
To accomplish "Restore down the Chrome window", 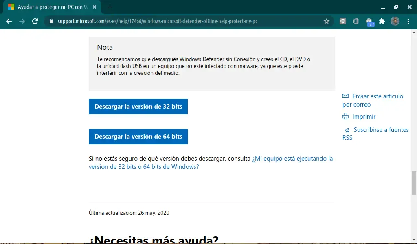I will 396,7.
